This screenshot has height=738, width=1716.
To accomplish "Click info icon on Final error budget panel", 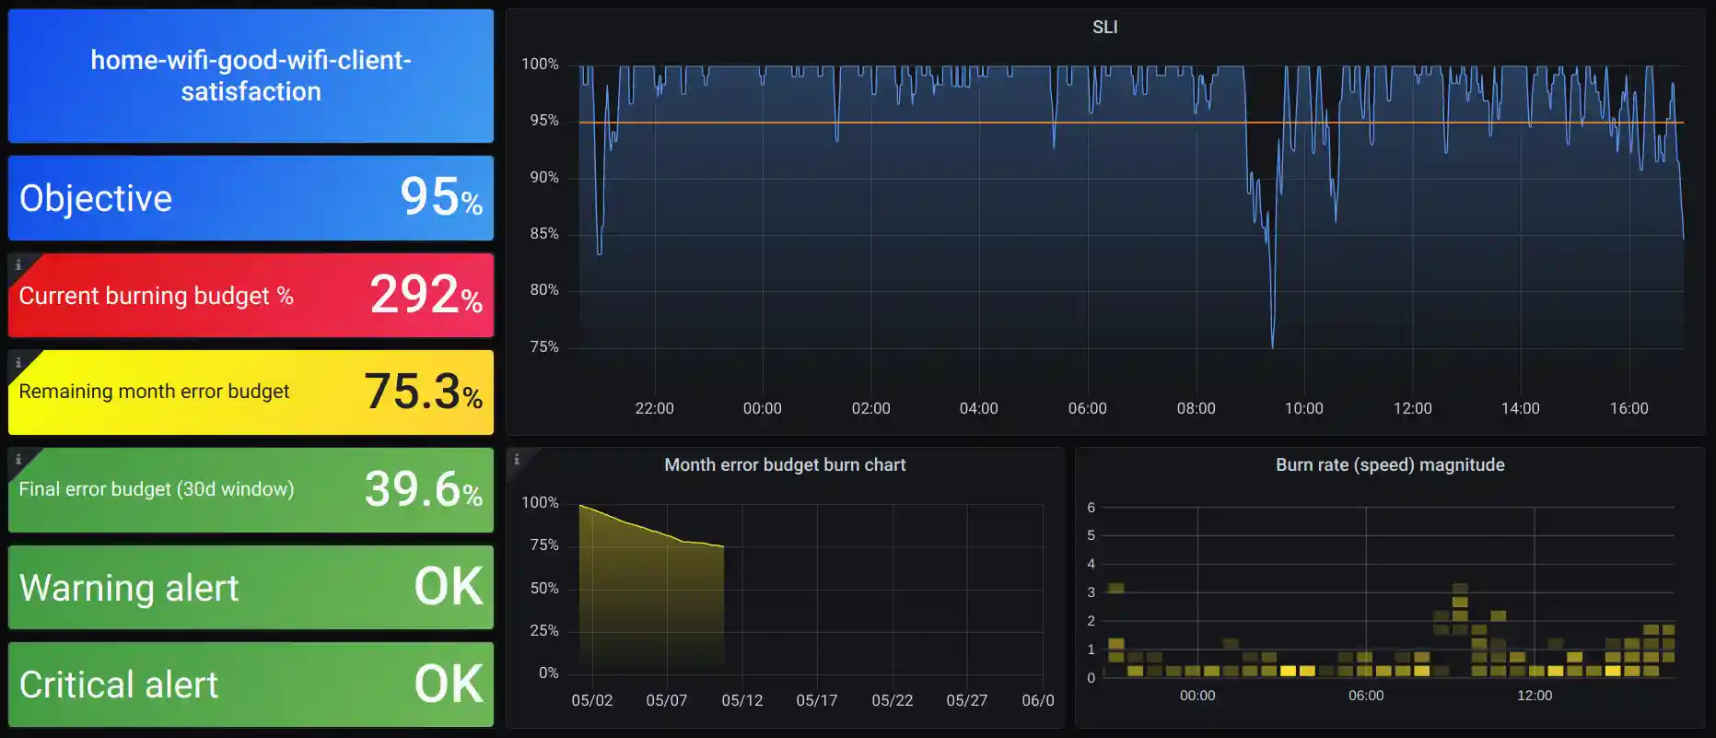I will click(18, 459).
